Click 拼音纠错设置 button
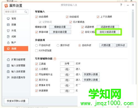This screenshot has height=108, width=138. tap(60, 32)
